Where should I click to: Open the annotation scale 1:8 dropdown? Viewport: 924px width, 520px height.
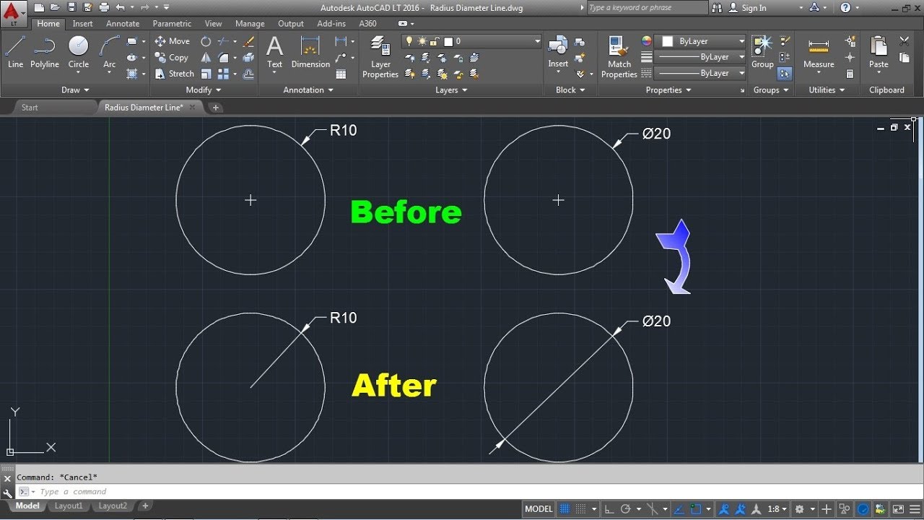click(x=777, y=509)
